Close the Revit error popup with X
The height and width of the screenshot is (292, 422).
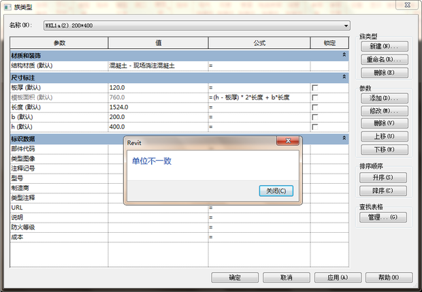(289, 141)
